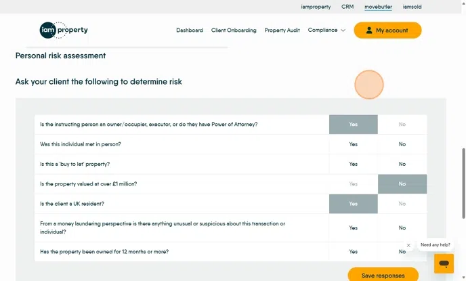Select No for 'buy to let' property
Viewport: 466px width, 281px height.
(402, 164)
